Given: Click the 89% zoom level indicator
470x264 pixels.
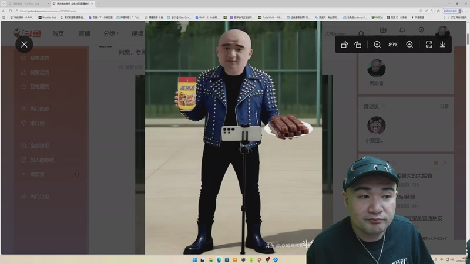Looking at the screenshot, I should 393,45.
